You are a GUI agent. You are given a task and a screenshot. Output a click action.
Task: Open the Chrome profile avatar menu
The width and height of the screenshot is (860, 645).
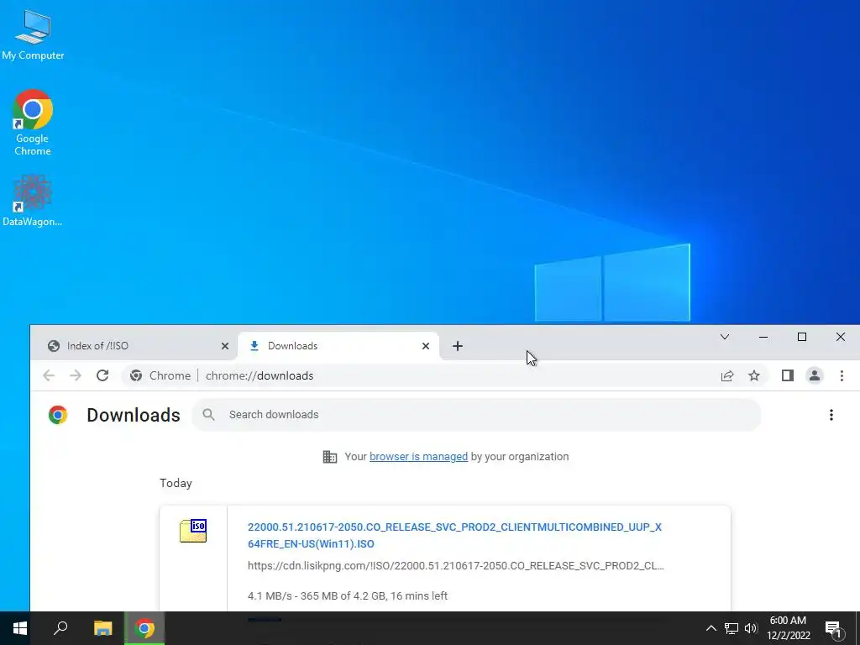[815, 375]
